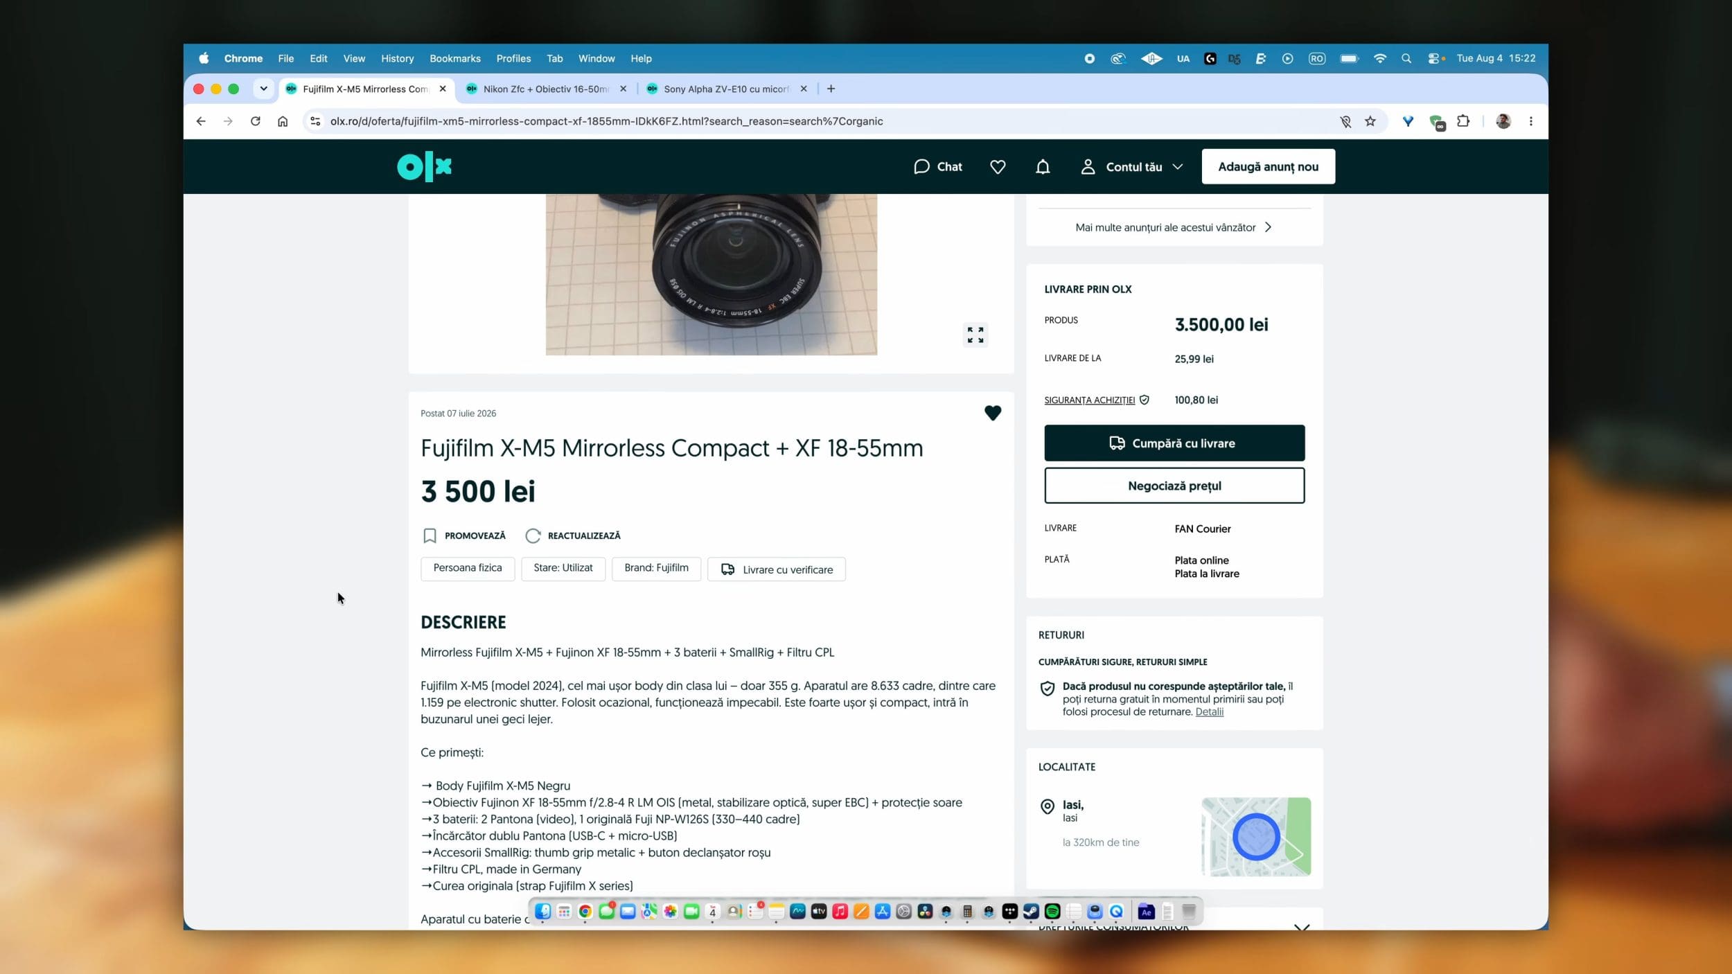View saved favorites via header heart icon
Screen dimensions: 1732x974
(998, 167)
